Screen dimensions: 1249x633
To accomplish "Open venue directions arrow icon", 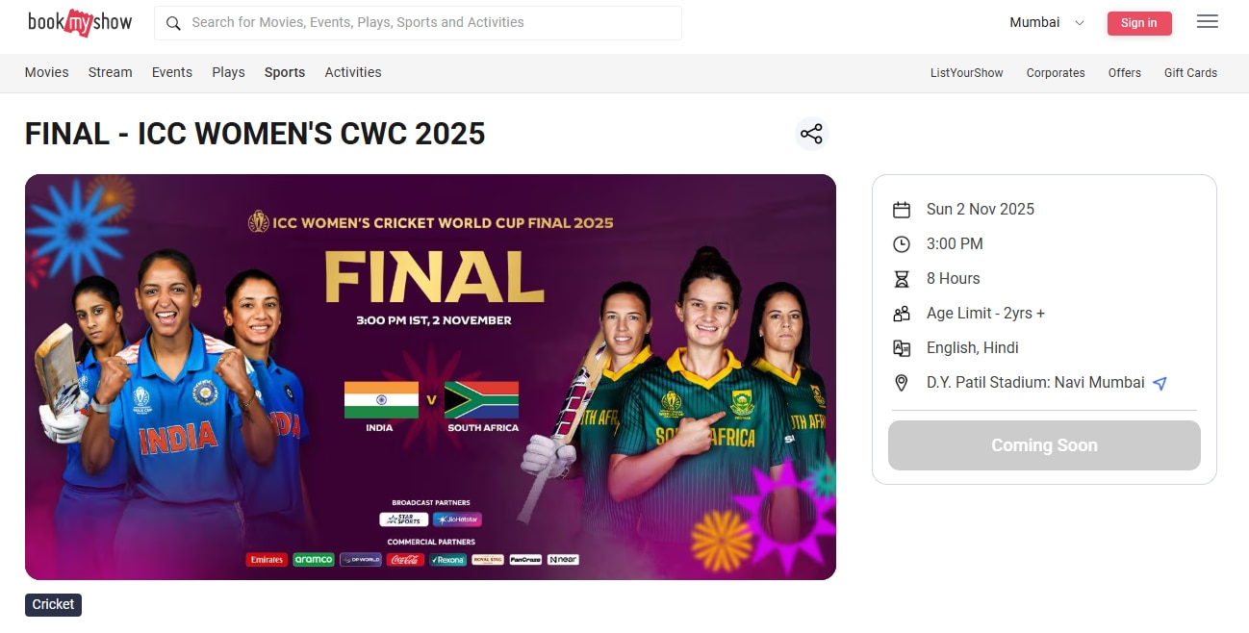I will click(x=1160, y=383).
